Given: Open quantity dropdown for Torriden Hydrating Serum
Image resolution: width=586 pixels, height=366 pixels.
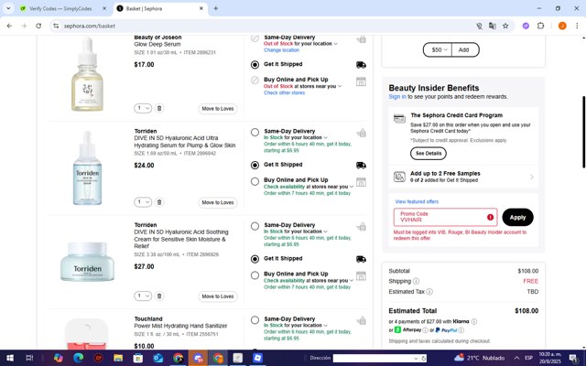Looking at the screenshot, I should point(143,202).
